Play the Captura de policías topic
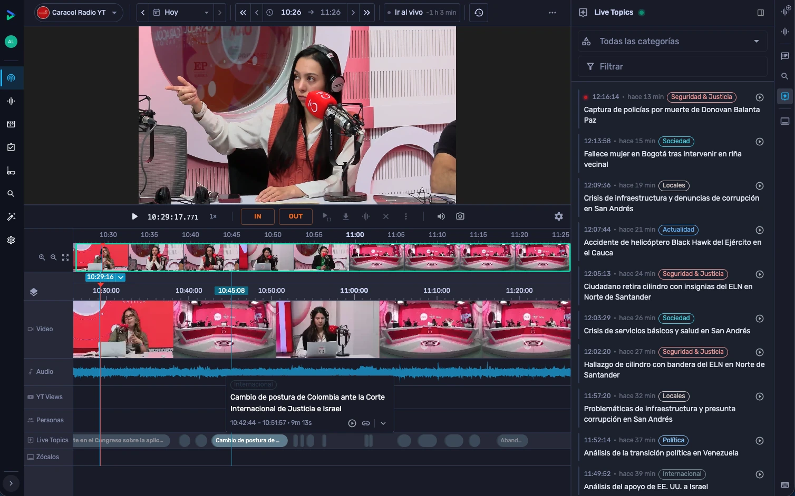Screen dimensions: 795x496 click(760, 97)
